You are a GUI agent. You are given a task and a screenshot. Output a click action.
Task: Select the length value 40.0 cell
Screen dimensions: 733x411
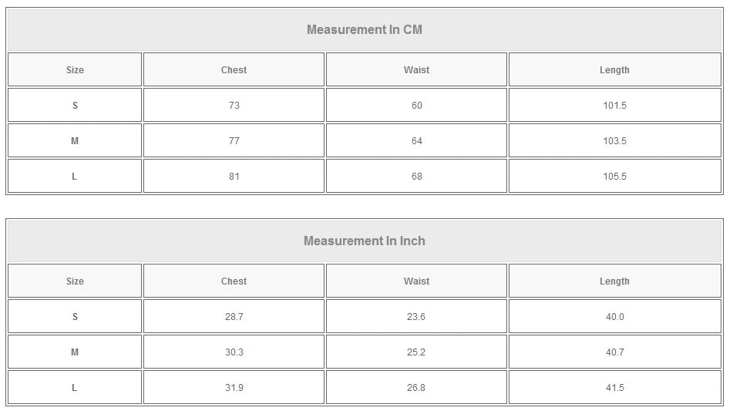(x=614, y=317)
